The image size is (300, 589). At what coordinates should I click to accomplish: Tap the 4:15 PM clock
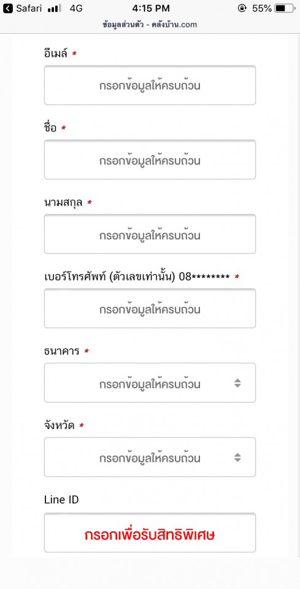[x=152, y=8]
